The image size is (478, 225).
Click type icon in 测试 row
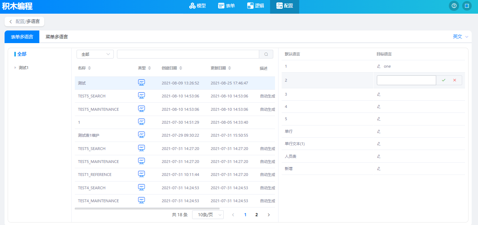142,83
